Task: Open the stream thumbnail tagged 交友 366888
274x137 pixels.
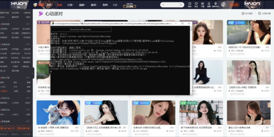Action: (x=154, y=112)
